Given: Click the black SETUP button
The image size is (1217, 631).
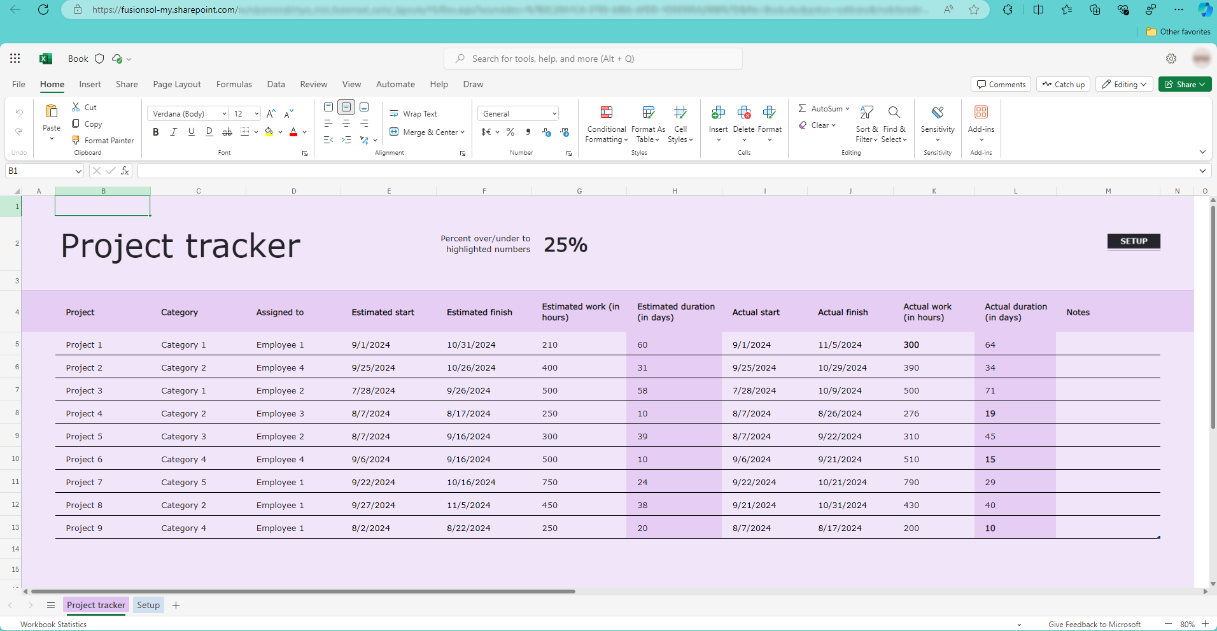Looking at the screenshot, I should click(1134, 241).
